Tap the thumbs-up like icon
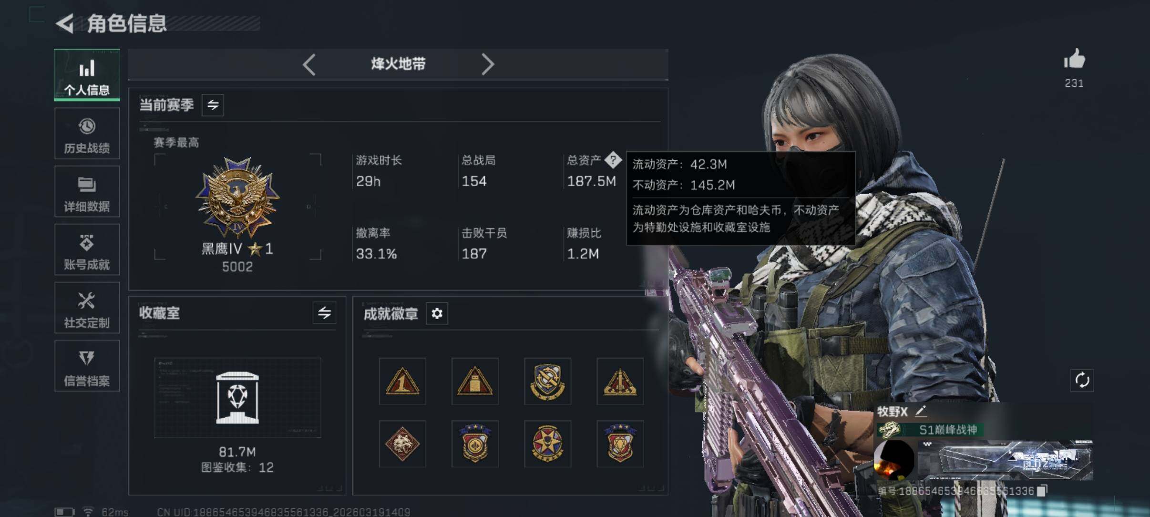 (x=1074, y=60)
